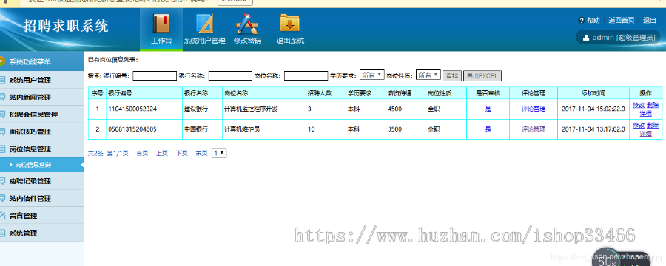Click the icon beside 系统功能菜单
This screenshot has height=266, width=666.
pyautogui.click(x=2, y=61)
